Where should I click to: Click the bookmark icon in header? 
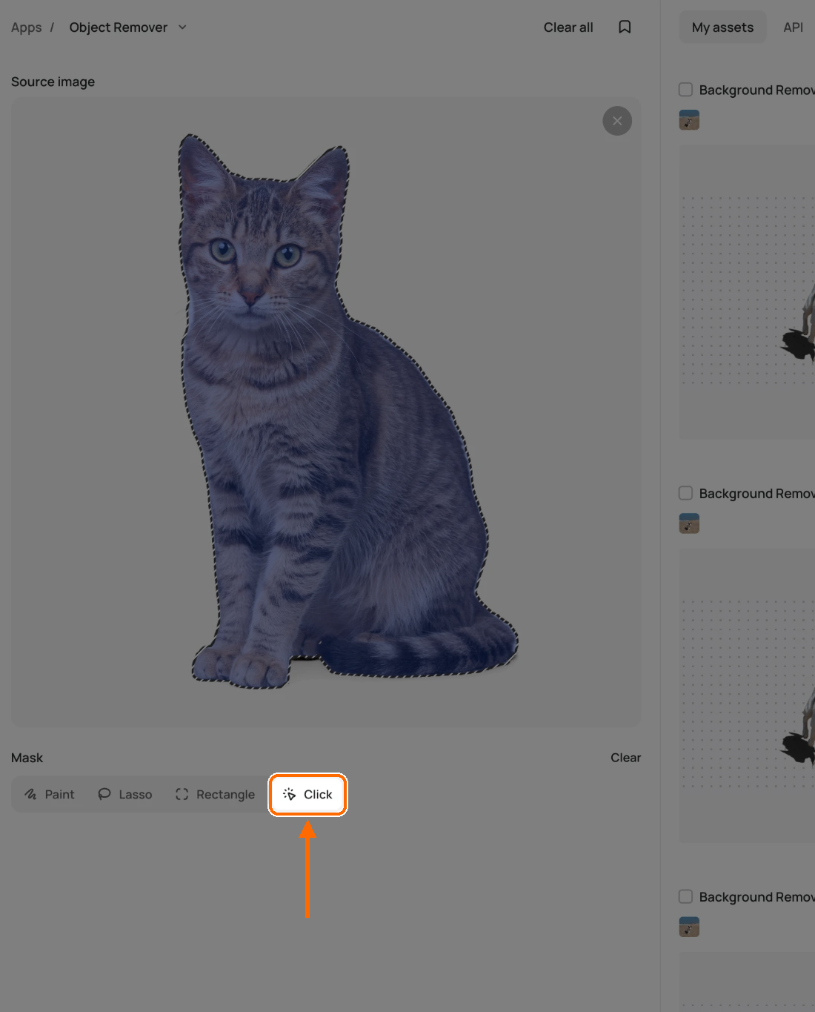(625, 27)
